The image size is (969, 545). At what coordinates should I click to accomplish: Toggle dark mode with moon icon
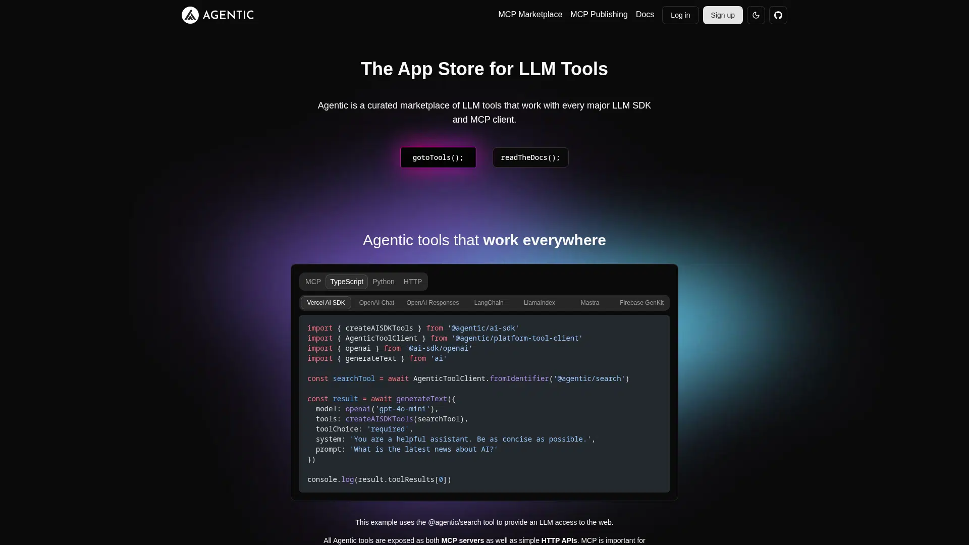pos(756,15)
